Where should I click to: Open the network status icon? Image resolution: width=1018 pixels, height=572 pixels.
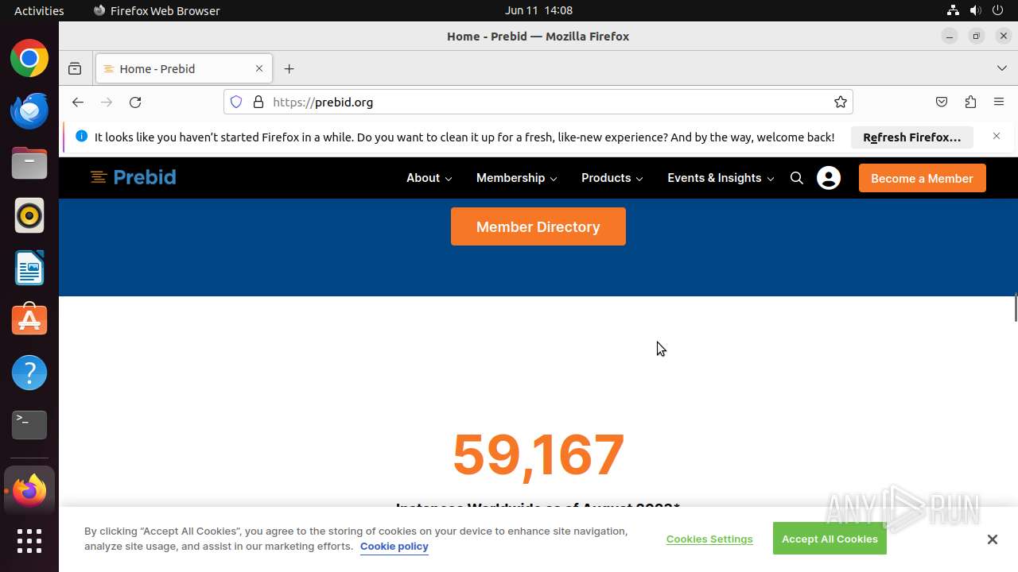coord(953,10)
